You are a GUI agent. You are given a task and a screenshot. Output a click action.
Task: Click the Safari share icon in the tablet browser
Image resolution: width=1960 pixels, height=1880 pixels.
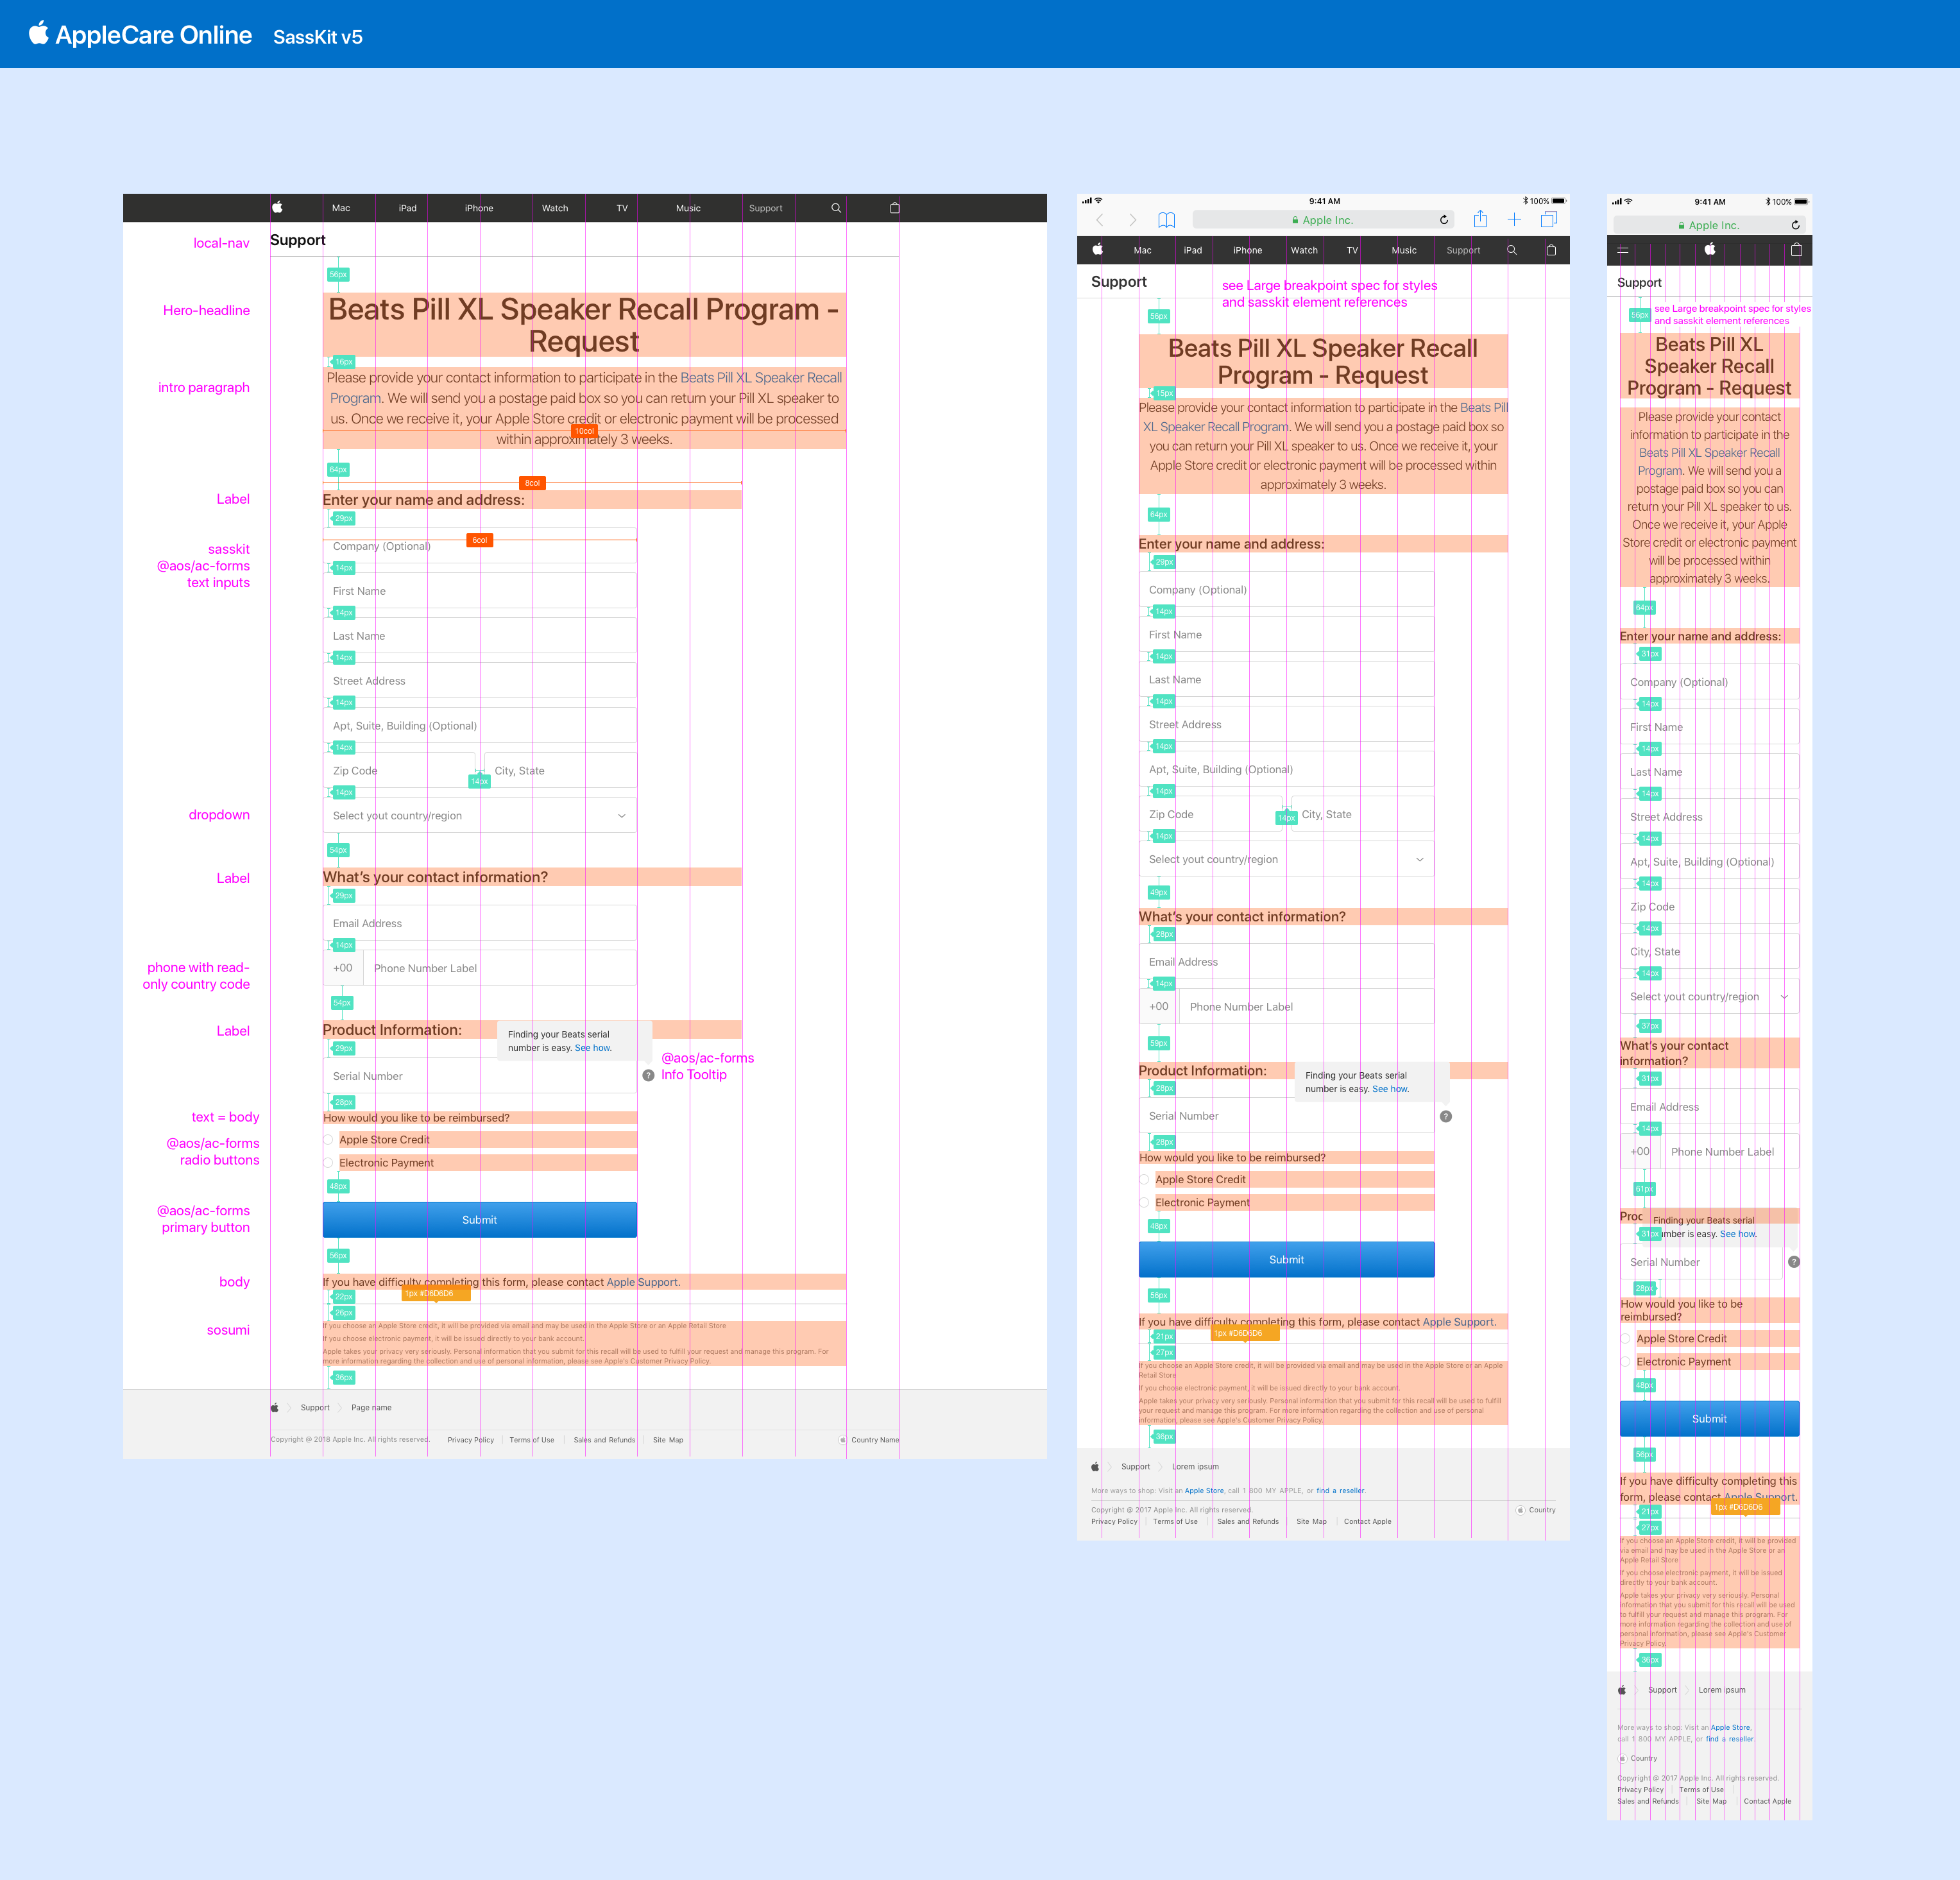tap(1480, 220)
